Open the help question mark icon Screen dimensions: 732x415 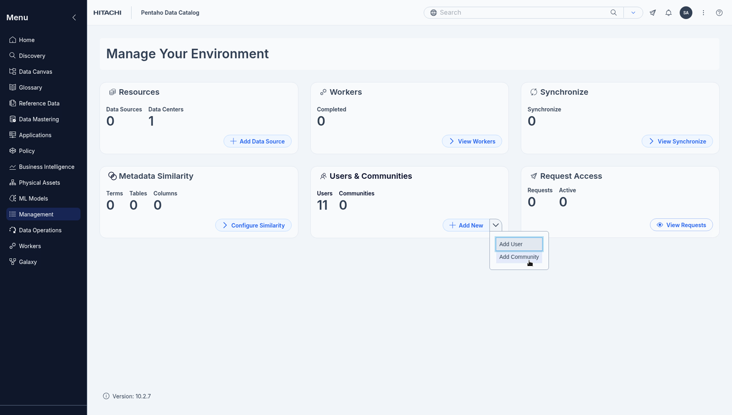pos(719,13)
